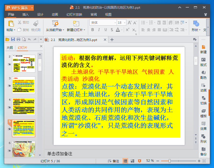Apply font color with the A swatch
This screenshot has height=168, width=214.
[x=118, y=30]
